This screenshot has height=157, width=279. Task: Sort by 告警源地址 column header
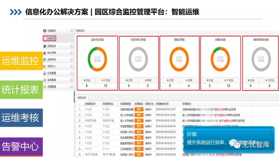(x=108, y=104)
